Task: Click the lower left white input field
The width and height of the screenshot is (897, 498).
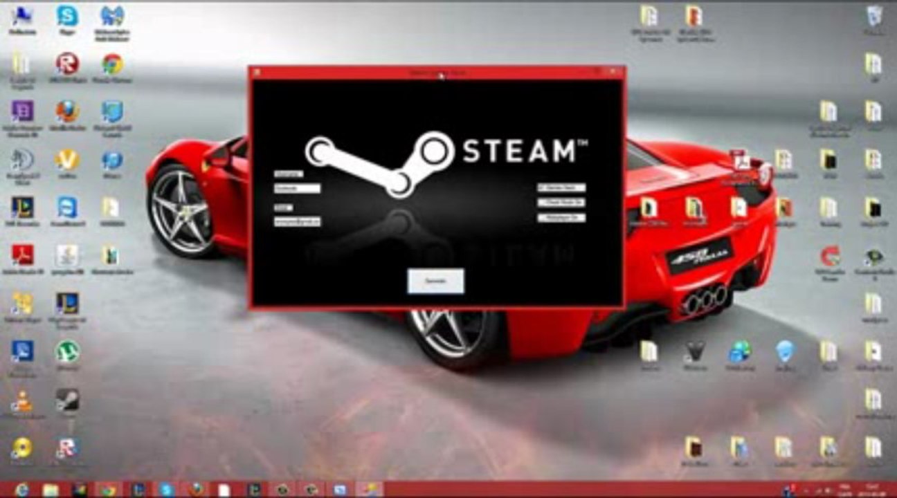Action: coord(297,221)
